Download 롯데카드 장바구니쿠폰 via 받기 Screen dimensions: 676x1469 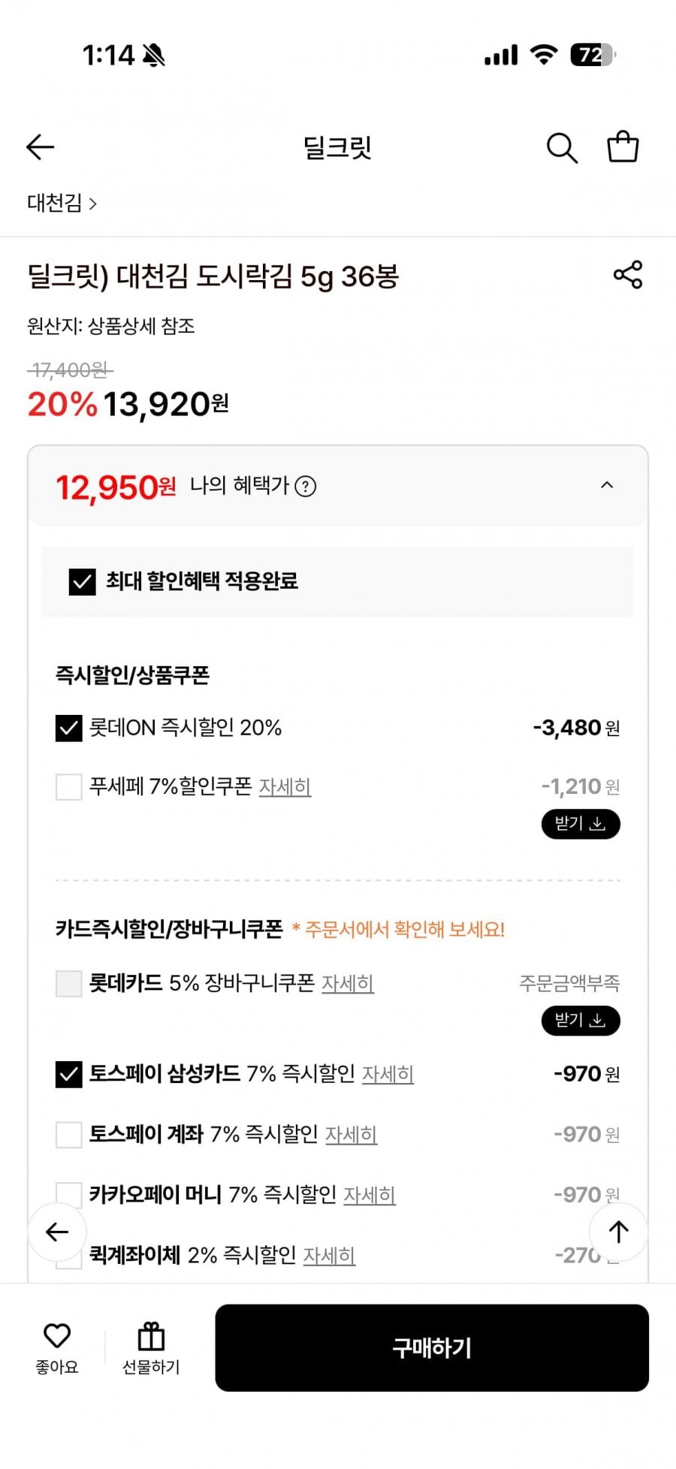click(x=580, y=1020)
